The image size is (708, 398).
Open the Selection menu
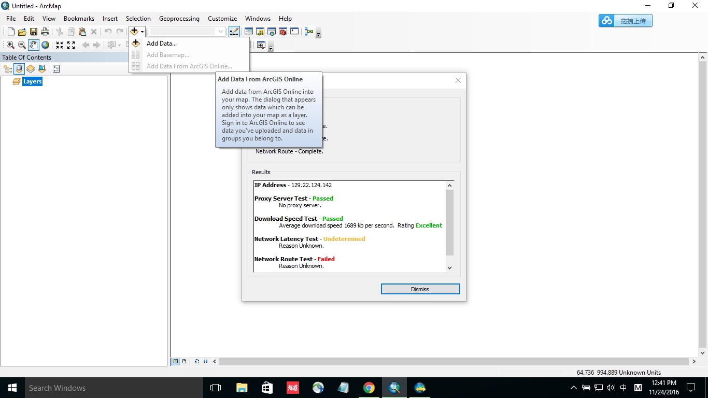pyautogui.click(x=138, y=19)
